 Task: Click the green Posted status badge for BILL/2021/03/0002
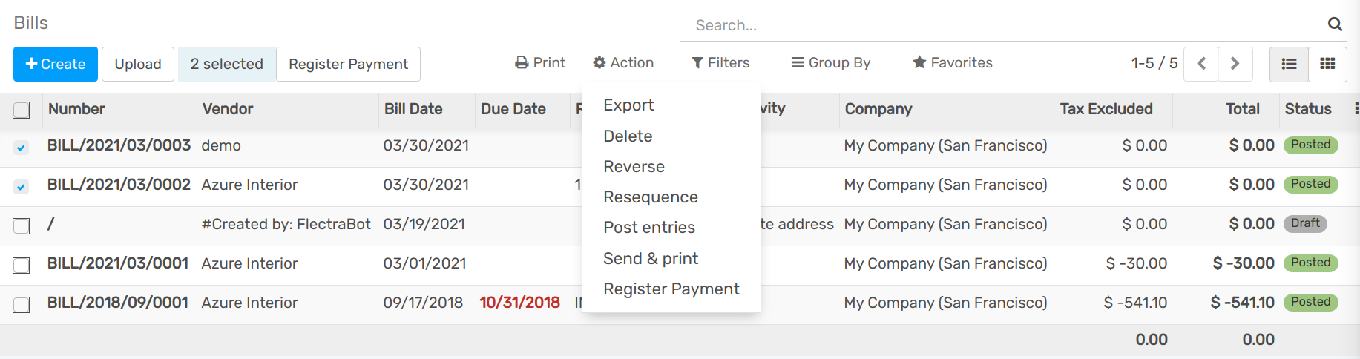pos(1310,184)
